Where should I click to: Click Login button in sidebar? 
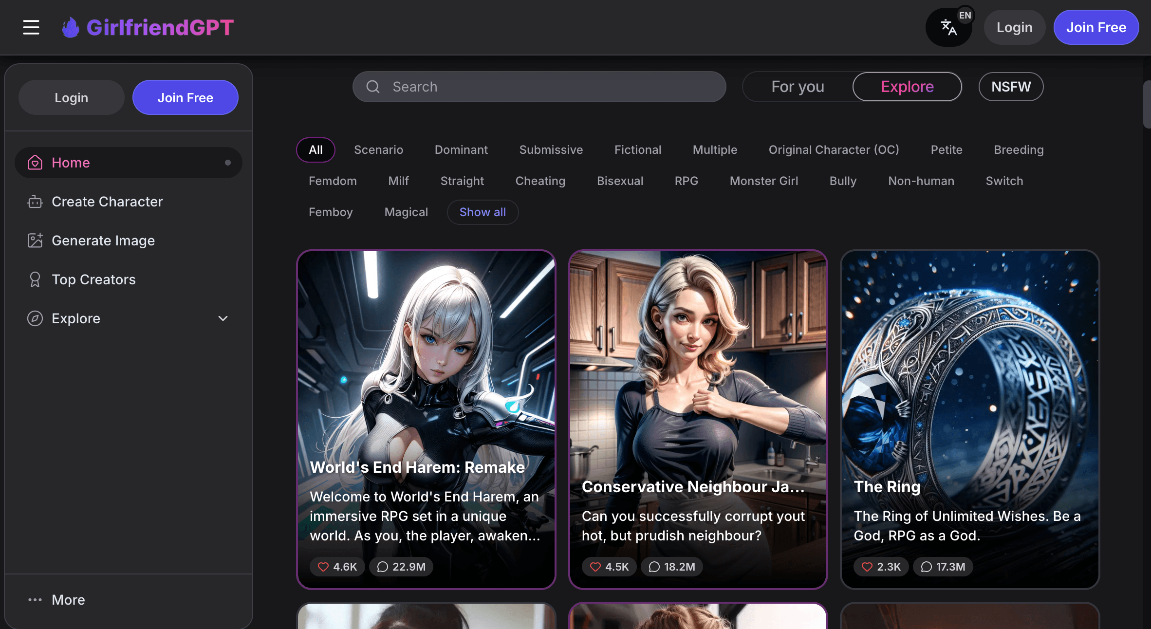71,97
